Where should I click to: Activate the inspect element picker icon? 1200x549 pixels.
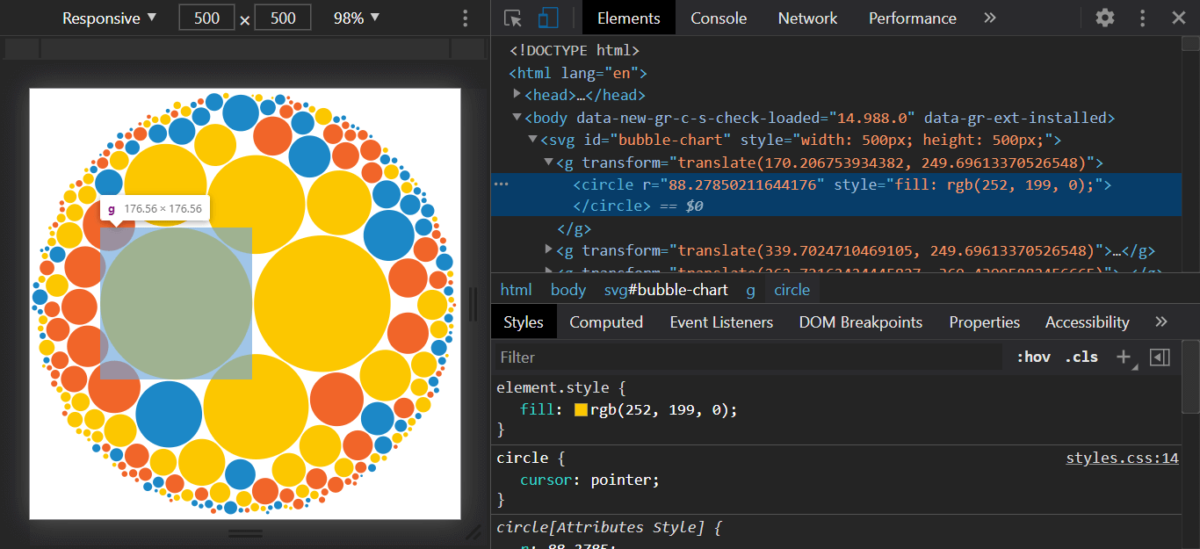pos(513,18)
